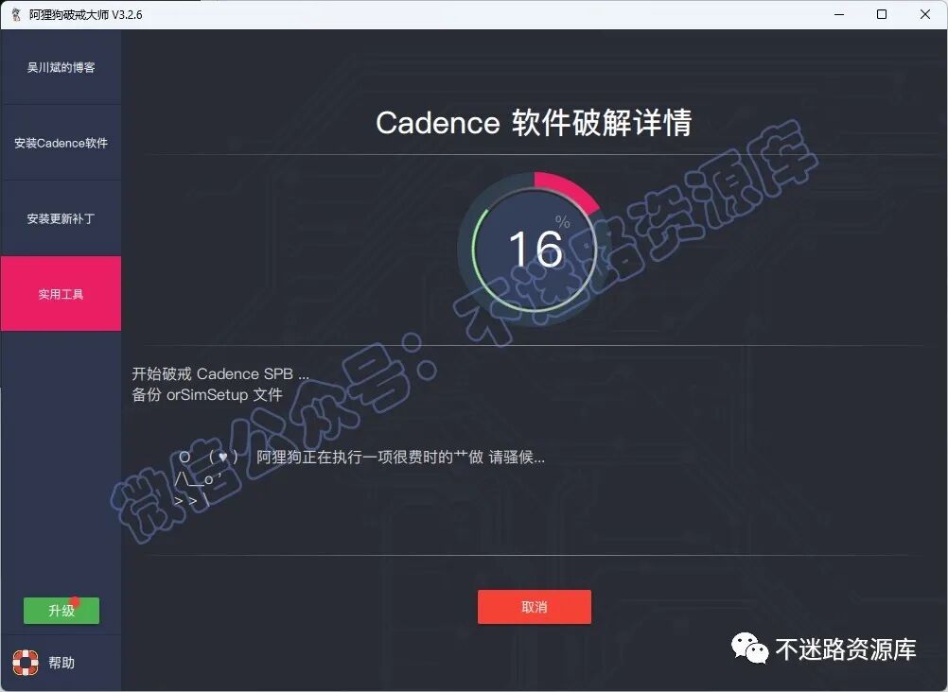948x692 pixels.
Task: Open the lifebuoy help icon
Action: (26, 663)
